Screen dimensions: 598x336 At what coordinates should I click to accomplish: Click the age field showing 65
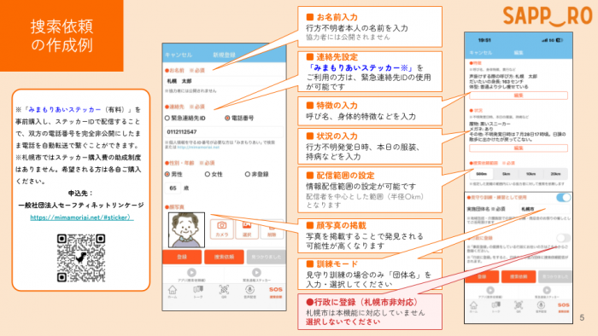pos(173,188)
